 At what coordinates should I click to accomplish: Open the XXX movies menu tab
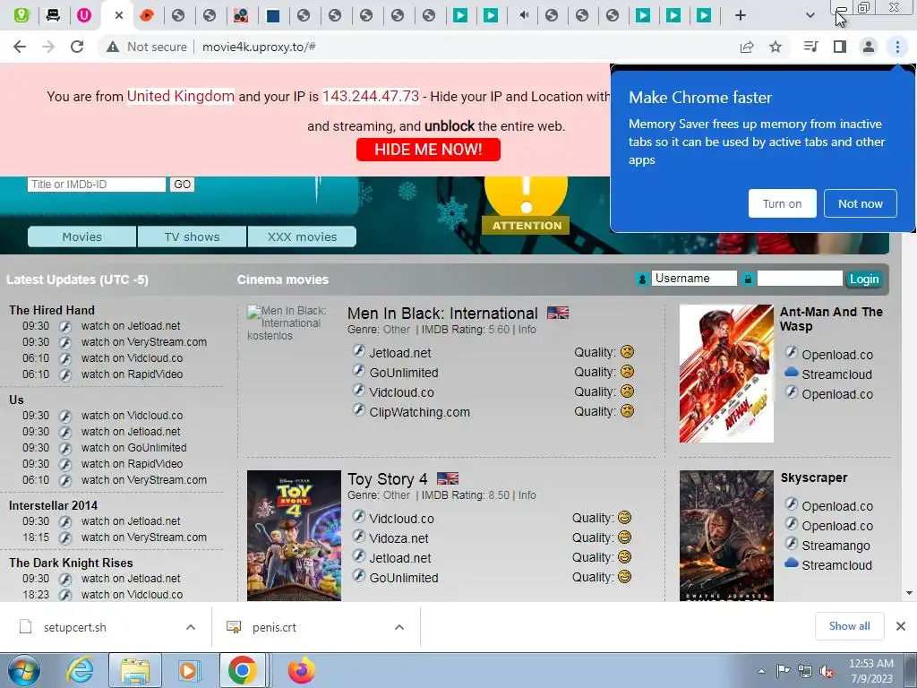tap(302, 236)
